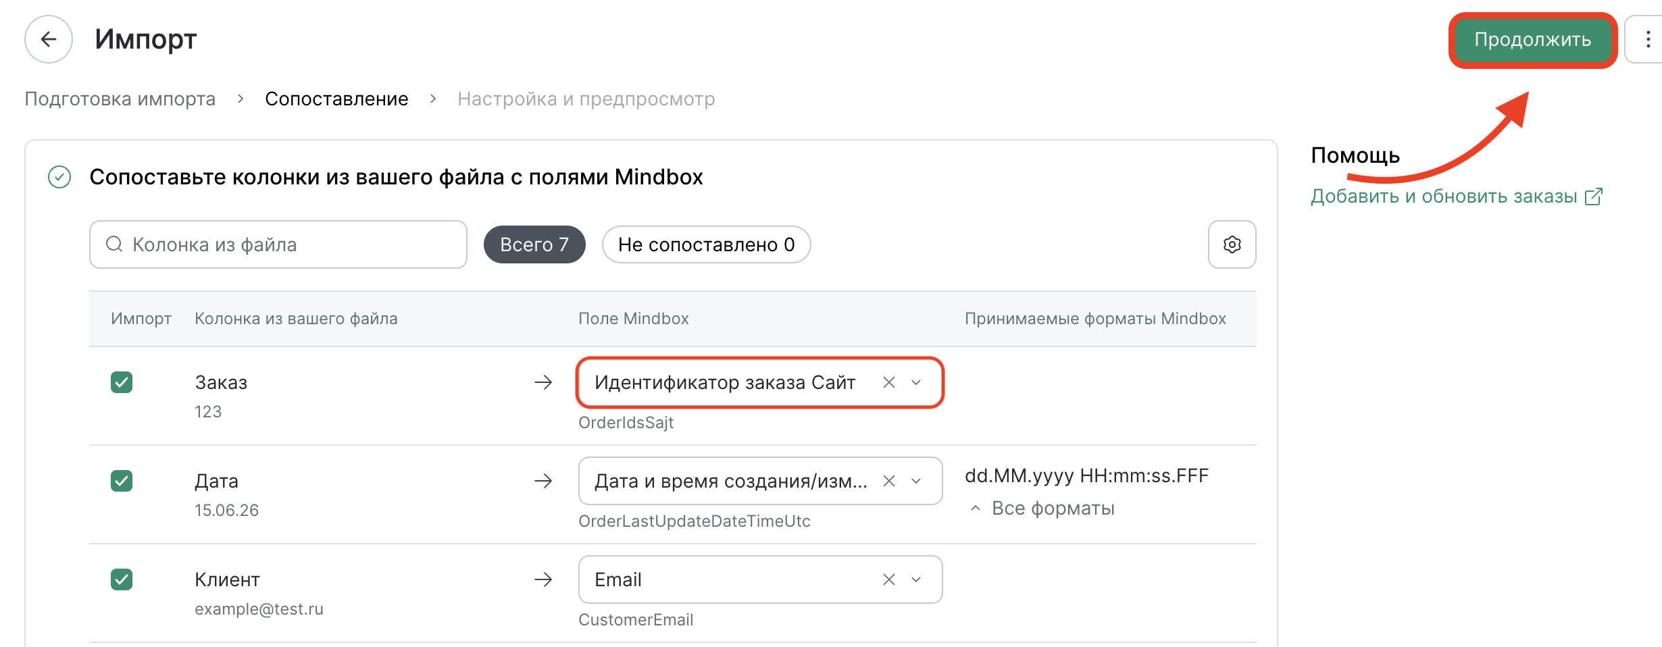This screenshot has height=647, width=1662.
Task: Click the Продолжить button
Action: click(x=1532, y=39)
